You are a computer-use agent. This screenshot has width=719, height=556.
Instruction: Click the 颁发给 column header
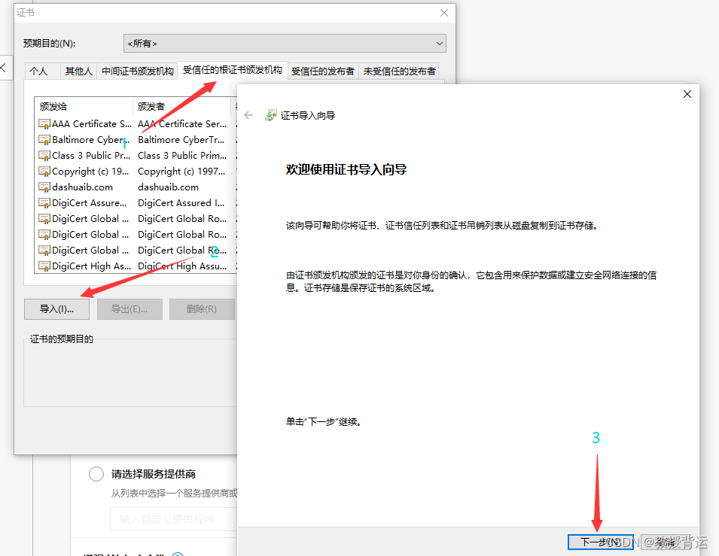coord(84,106)
